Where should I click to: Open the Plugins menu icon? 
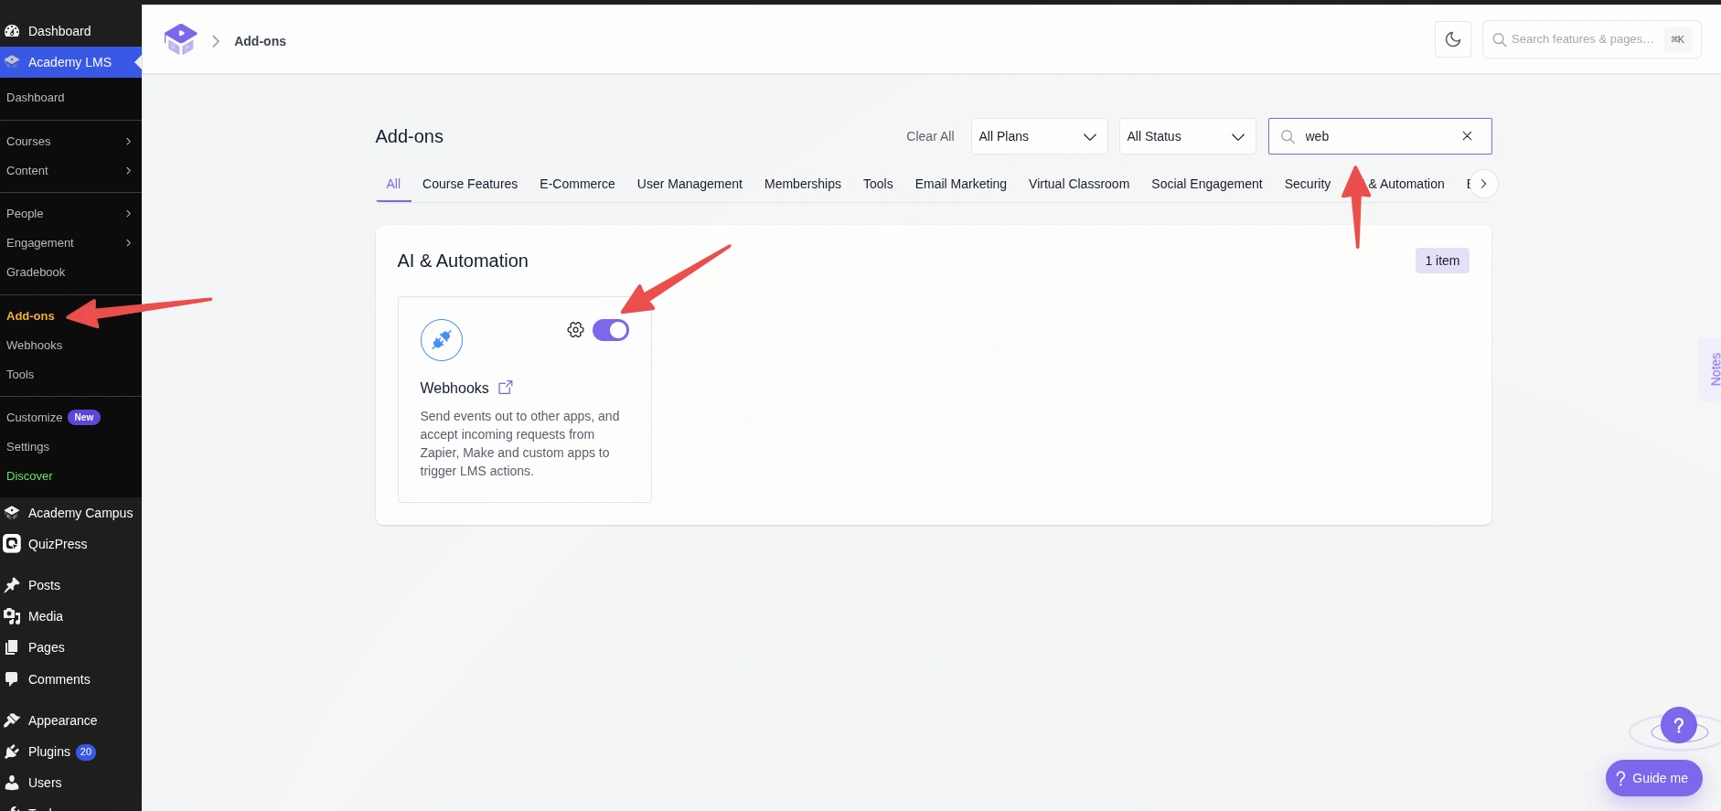[12, 752]
